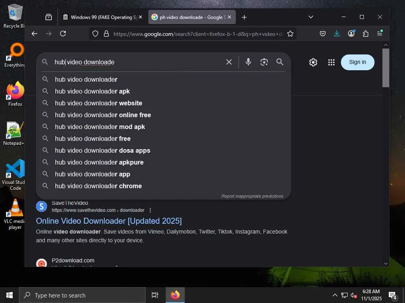Click taskbar 'Type here to search' box
Image resolution: width=405 pixels, height=303 pixels.
[x=82, y=295]
